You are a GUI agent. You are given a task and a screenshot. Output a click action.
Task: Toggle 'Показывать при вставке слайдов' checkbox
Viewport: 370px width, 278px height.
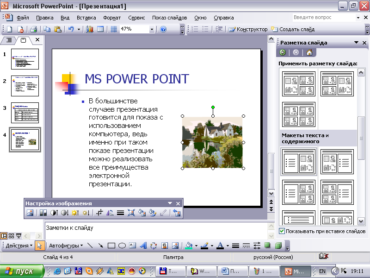(282, 231)
